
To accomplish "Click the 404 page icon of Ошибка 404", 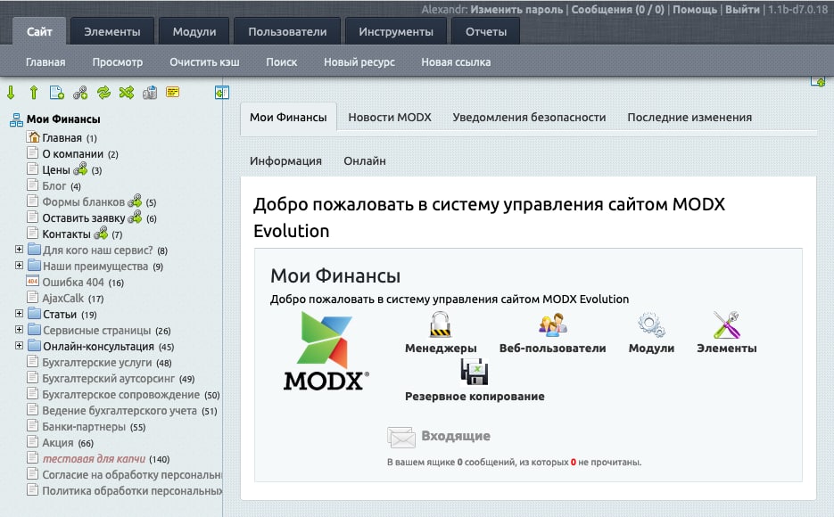I will (33, 282).
